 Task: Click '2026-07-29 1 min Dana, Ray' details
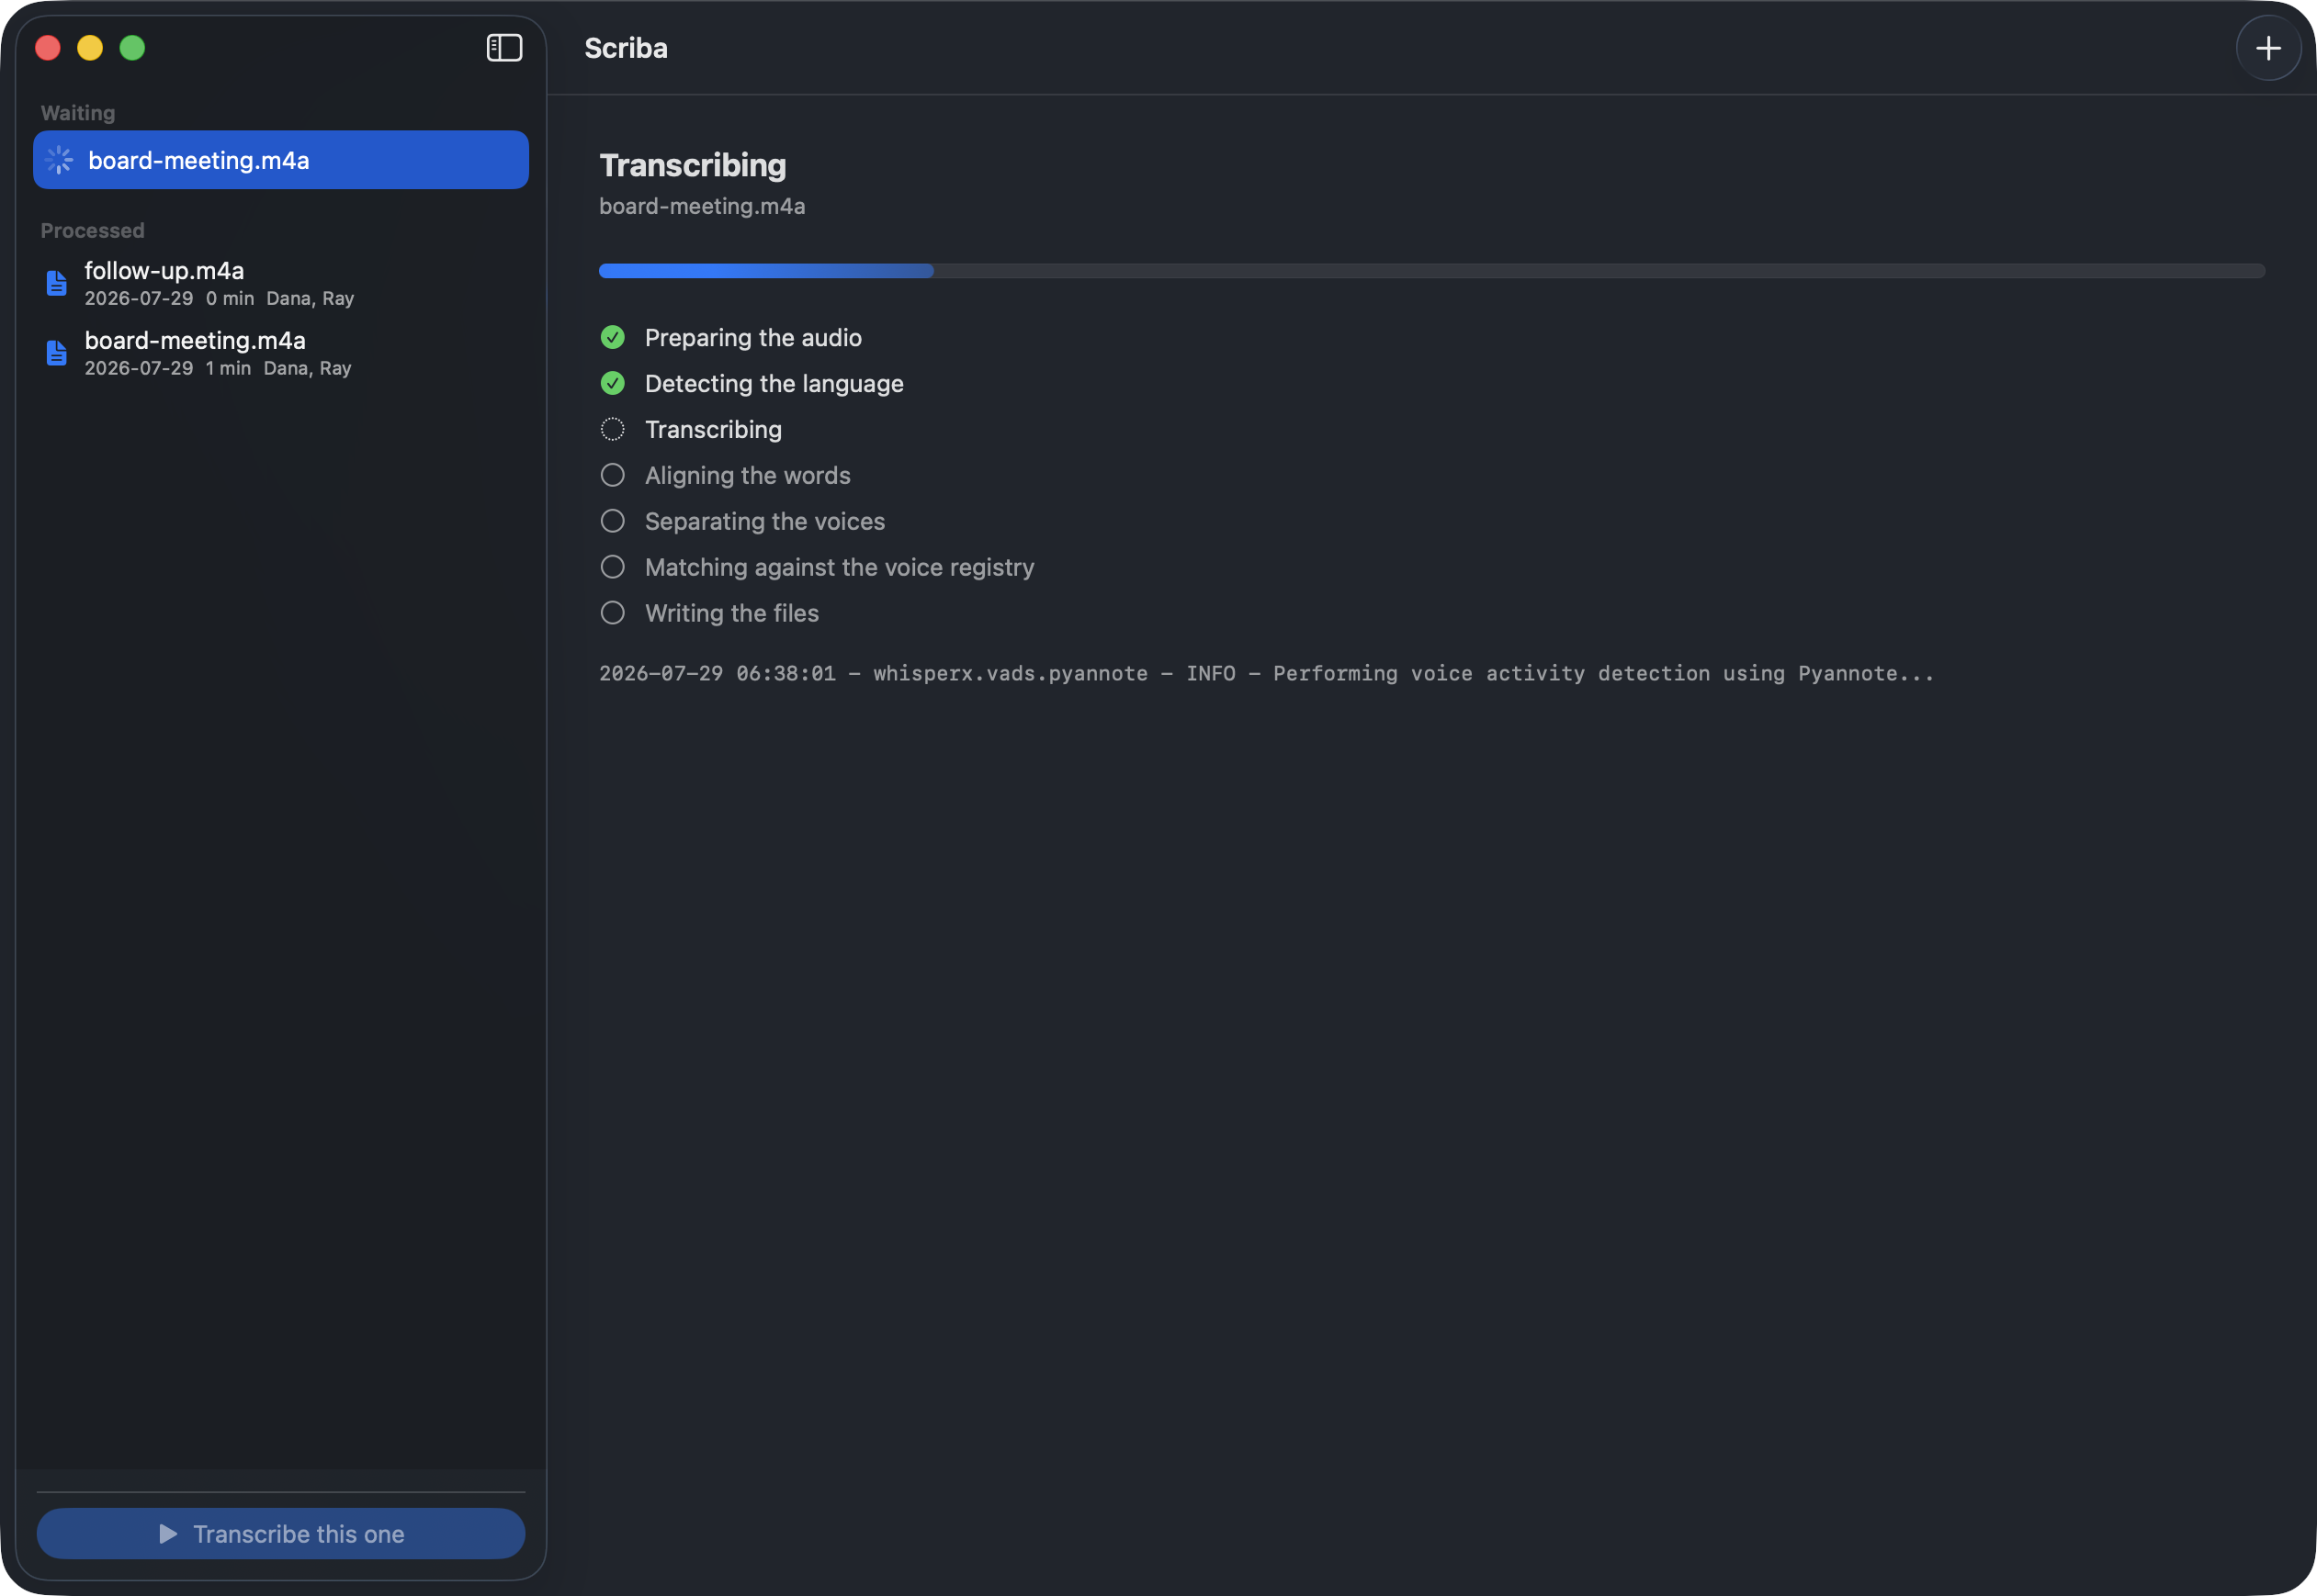(x=218, y=369)
